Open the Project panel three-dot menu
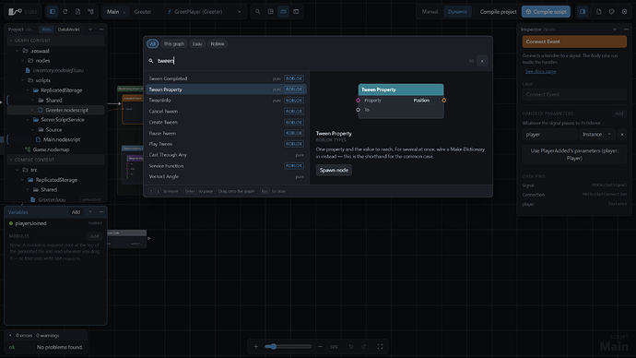The height and width of the screenshot is (358, 636). pos(101,30)
